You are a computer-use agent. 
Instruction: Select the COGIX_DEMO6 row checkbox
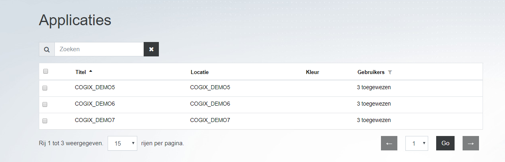coord(45,104)
